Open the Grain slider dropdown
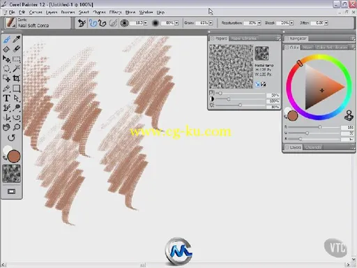 [211, 23]
